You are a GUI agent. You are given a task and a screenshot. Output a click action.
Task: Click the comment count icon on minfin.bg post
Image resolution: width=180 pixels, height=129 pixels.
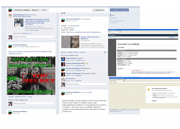tap(105, 52)
